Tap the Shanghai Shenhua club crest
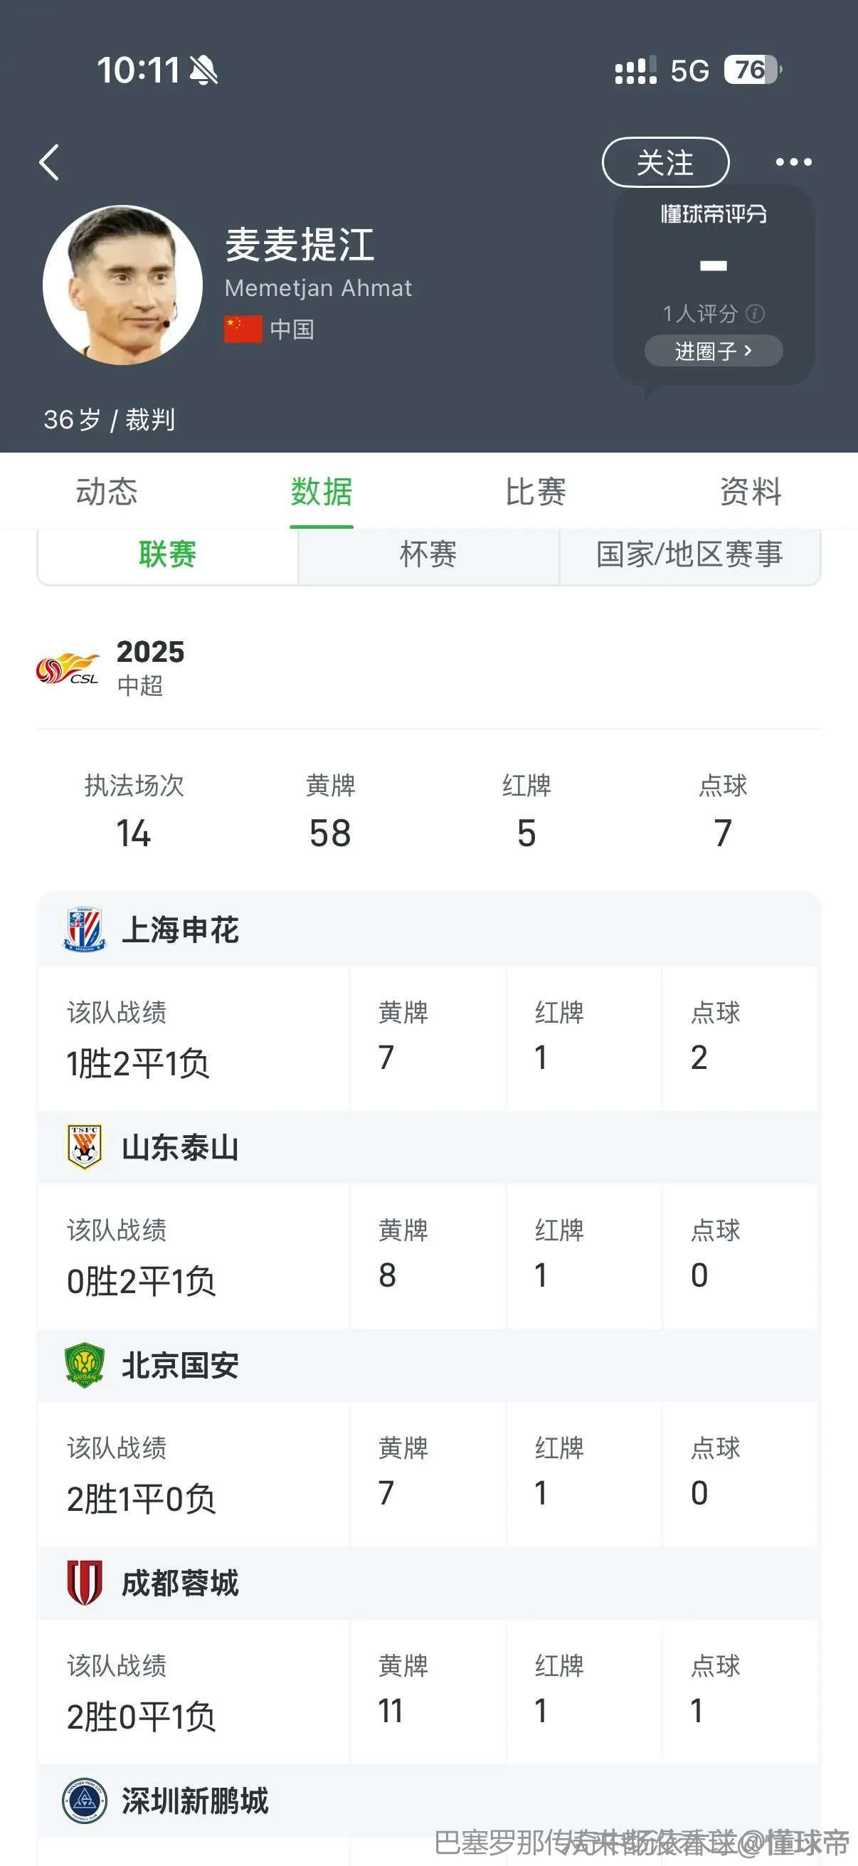The image size is (858, 1866). tap(85, 929)
